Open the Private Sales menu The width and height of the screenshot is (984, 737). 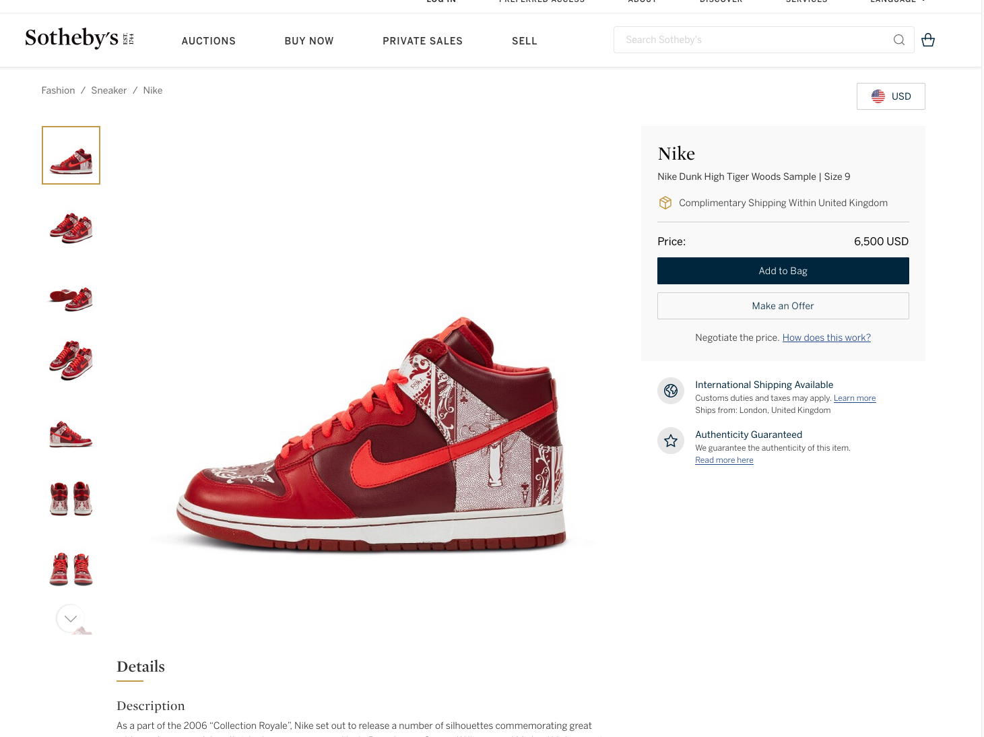click(x=422, y=41)
